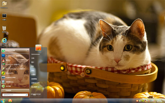The height and width of the screenshot is (103, 165).
Task: Open the 快速降低分辨率 entry with the monitor icon
Action: [x=15, y=77]
